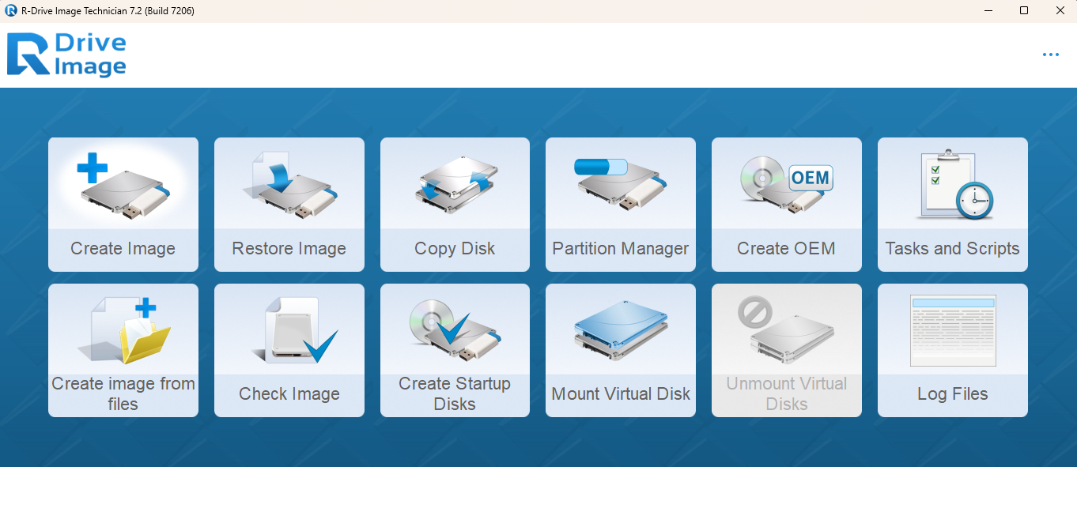This screenshot has height=508, width=1077.
Task: Select the Create OEM tile
Action: click(x=787, y=205)
